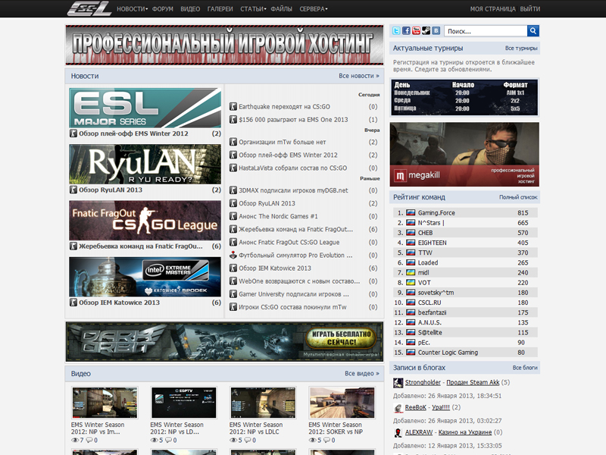The height and width of the screenshot is (455, 606).
Task: Open the ESL Major Series news thumbnail
Action: 145,108
